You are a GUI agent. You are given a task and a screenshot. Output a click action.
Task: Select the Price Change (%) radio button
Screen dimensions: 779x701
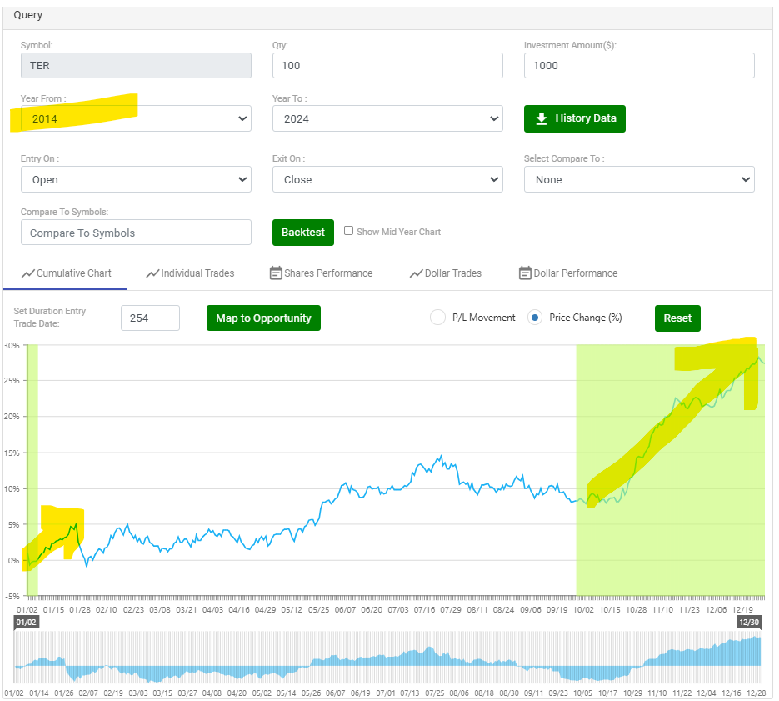click(535, 318)
